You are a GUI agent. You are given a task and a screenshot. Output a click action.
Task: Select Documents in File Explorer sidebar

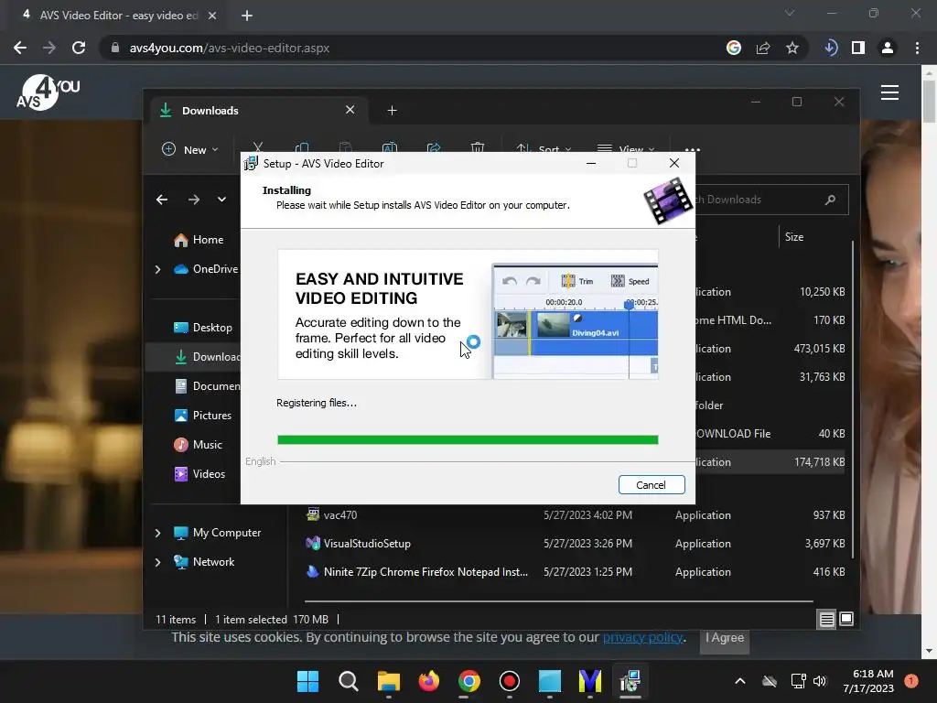(208, 386)
